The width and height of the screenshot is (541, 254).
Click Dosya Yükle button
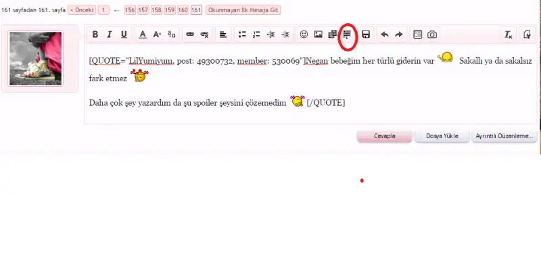[442, 136]
